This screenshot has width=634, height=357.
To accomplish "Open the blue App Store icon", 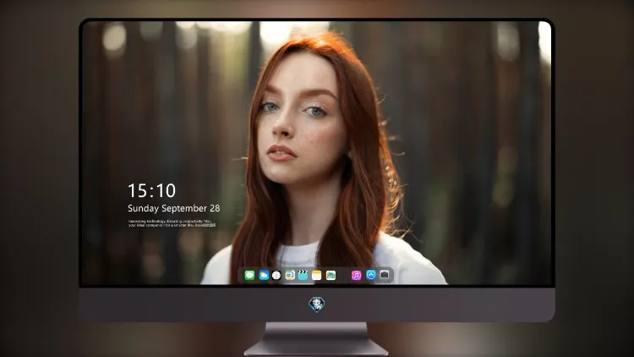I will pos(371,275).
